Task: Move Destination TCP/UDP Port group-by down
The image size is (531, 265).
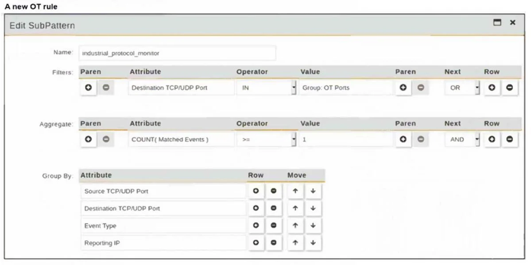Action: tap(313, 208)
